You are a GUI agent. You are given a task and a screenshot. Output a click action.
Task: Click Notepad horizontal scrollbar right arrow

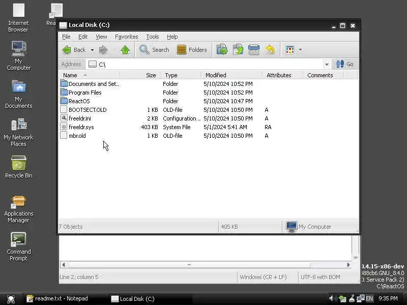348,265
